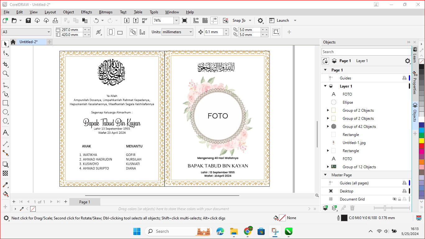Toggle printing for Guides layer
The image size is (425, 239).
tap(404, 78)
